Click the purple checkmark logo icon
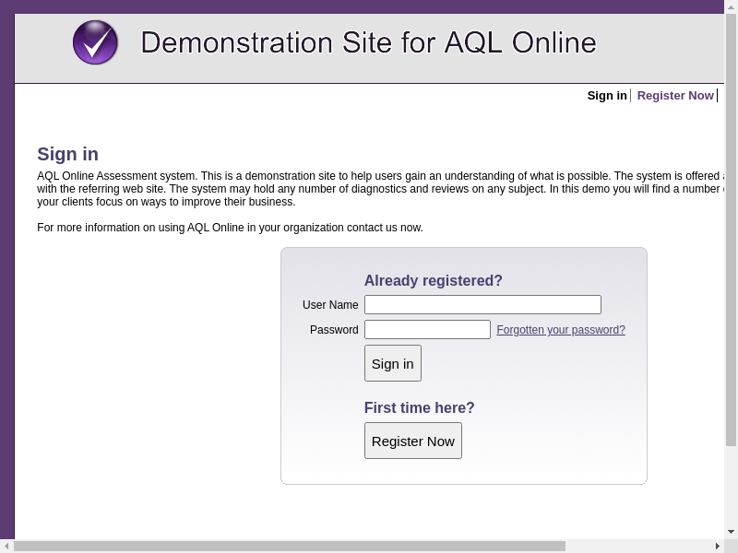This screenshot has height=553, width=738. click(95, 42)
